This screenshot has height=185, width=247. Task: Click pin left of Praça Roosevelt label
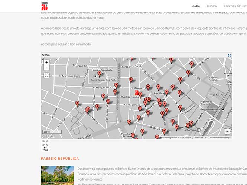133,136
